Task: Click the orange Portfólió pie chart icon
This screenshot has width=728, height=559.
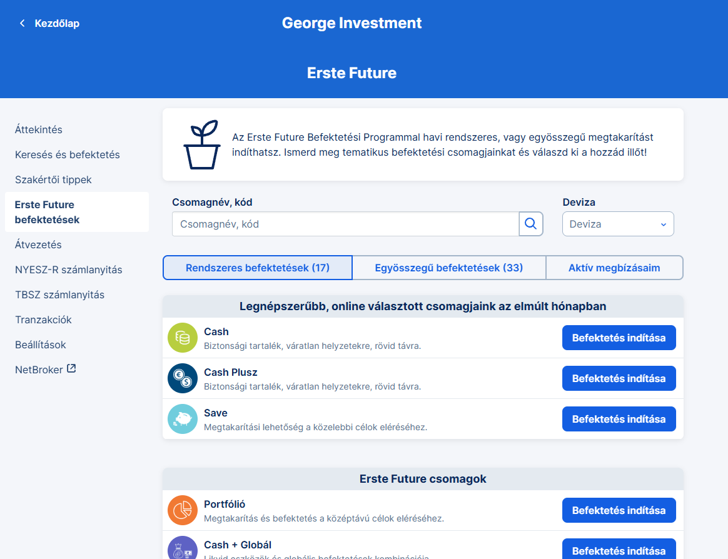Action: pyautogui.click(x=183, y=510)
